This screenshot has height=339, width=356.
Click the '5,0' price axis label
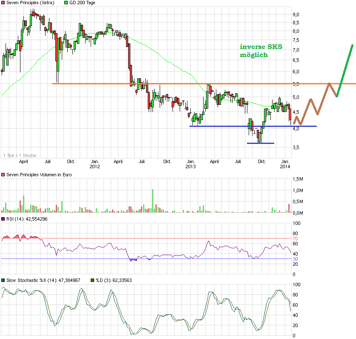pyautogui.click(x=296, y=97)
